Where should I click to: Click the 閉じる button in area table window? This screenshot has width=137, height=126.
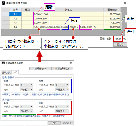click(x=120, y=45)
